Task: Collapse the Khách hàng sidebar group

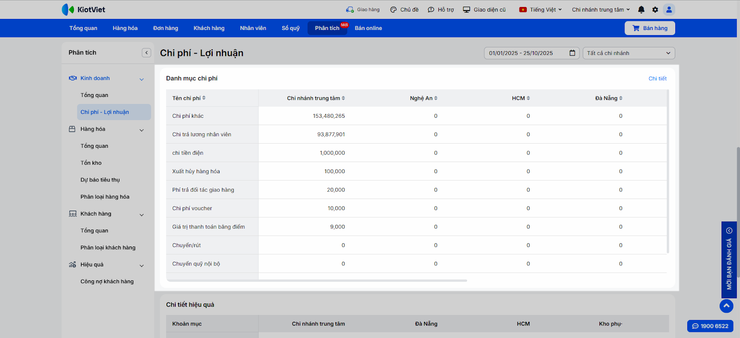Action: click(142, 215)
